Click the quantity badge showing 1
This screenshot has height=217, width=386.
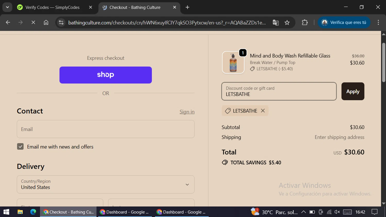click(x=243, y=53)
